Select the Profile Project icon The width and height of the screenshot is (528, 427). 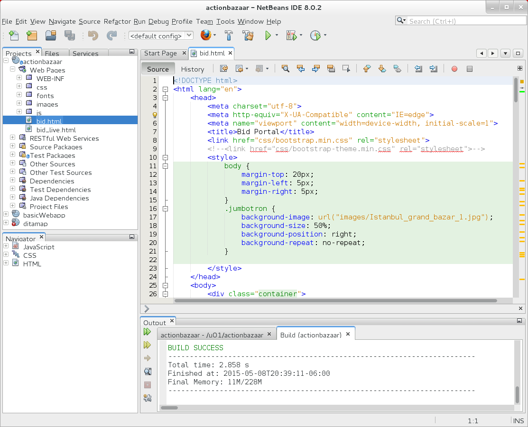316,36
